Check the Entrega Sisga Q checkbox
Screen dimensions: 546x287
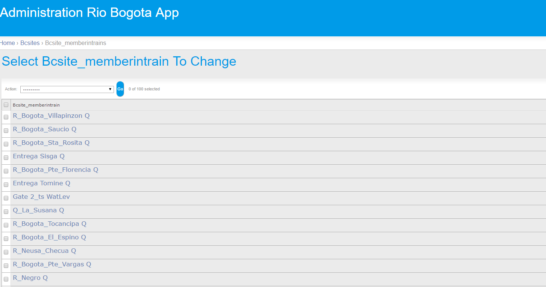coord(6,158)
